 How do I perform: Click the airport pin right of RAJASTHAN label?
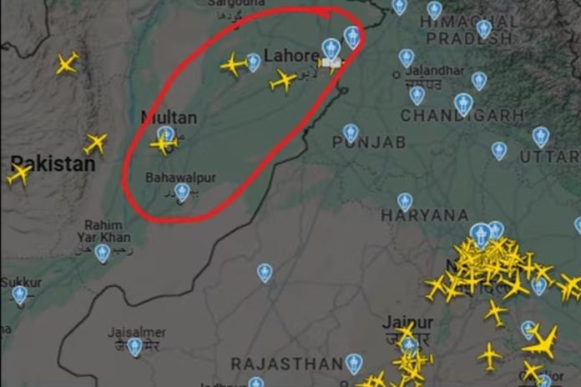pos(354,364)
